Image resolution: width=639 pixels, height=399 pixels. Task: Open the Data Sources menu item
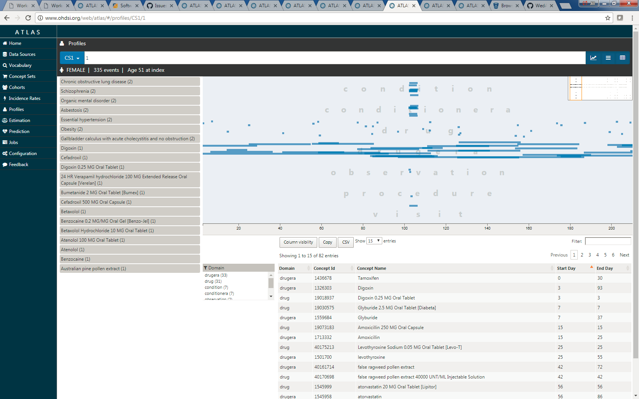click(x=22, y=54)
